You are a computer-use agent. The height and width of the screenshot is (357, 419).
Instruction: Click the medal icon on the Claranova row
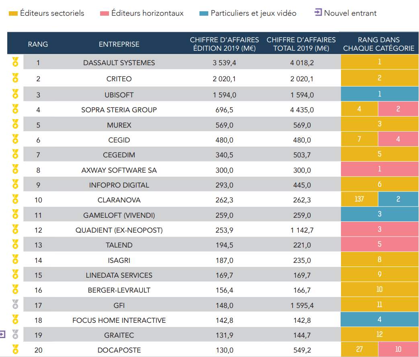pos(16,199)
